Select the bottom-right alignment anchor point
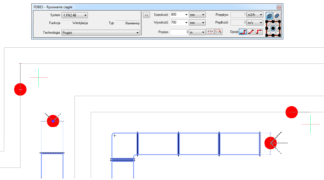This screenshot has width=324, height=180. pos(280,35)
